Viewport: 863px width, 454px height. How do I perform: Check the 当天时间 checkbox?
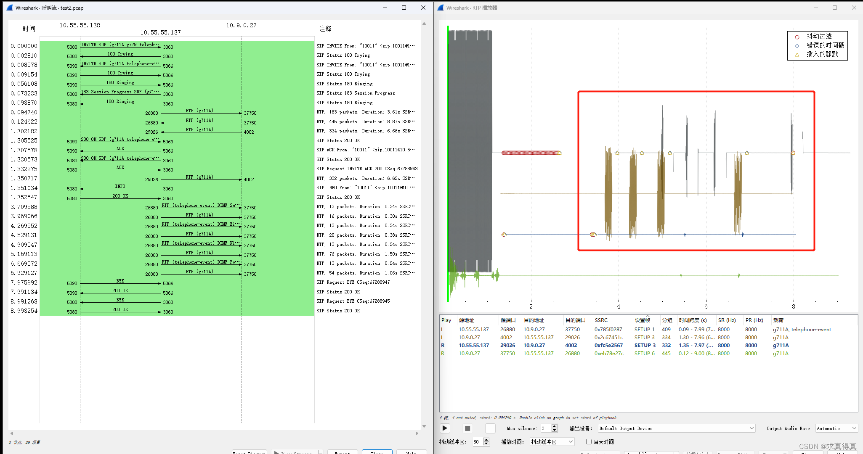pyautogui.click(x=589, y=442)
